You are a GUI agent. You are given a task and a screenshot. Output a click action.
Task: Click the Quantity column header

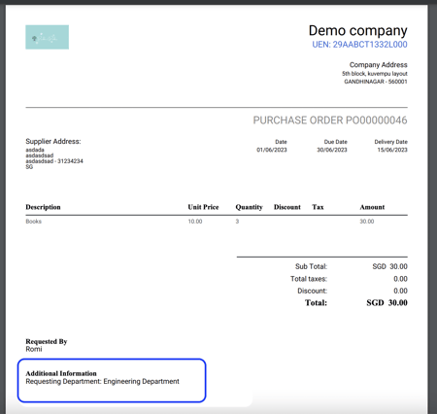point(249,207)
